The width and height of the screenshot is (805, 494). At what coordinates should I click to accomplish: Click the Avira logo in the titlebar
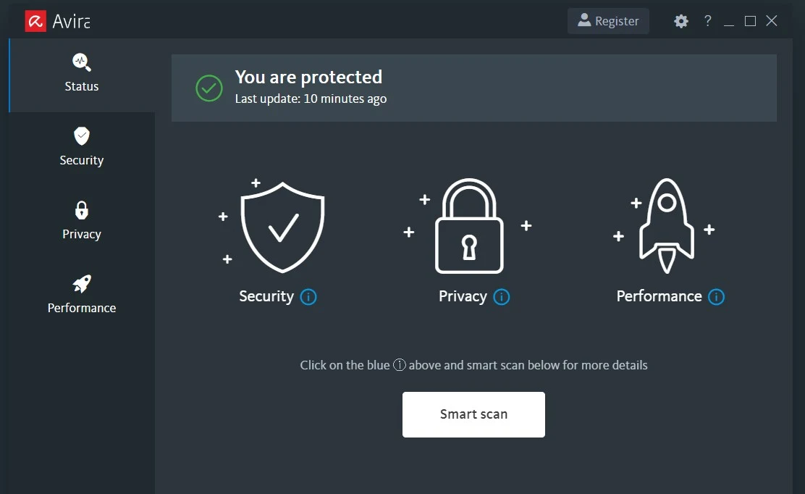[x=34, y=20]
